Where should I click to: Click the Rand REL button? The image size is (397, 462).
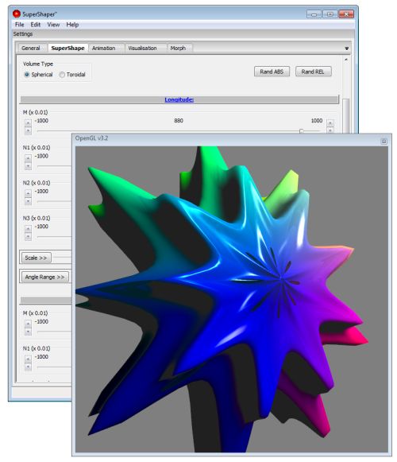313,72
